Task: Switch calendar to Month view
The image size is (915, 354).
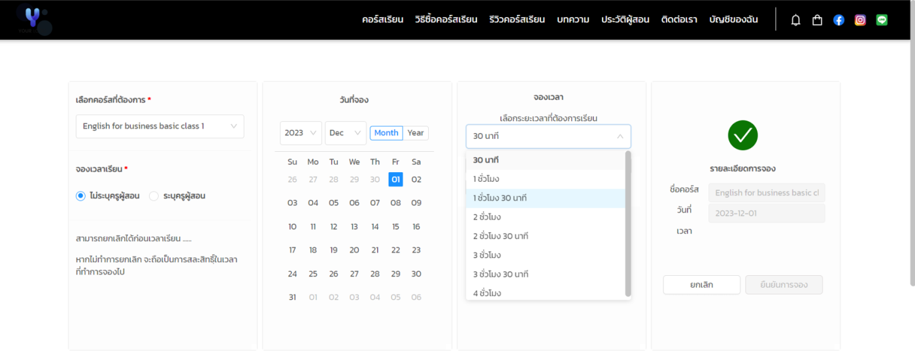Action: tap(386, 133)
